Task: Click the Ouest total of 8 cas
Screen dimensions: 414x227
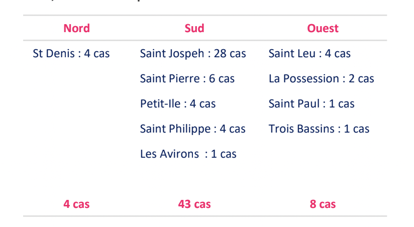Action: pyautogui.click(x=323, y=204)
